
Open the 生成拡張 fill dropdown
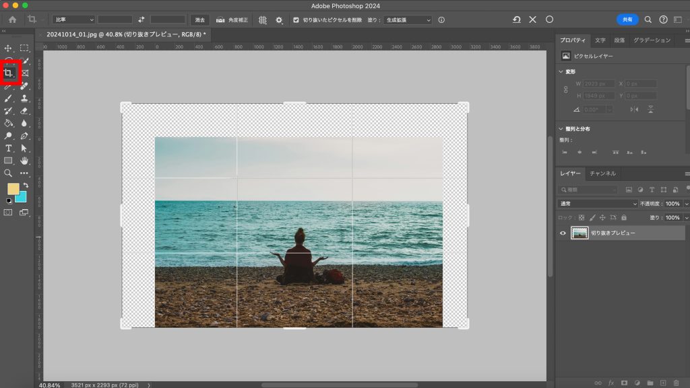(x=408, y=20)
